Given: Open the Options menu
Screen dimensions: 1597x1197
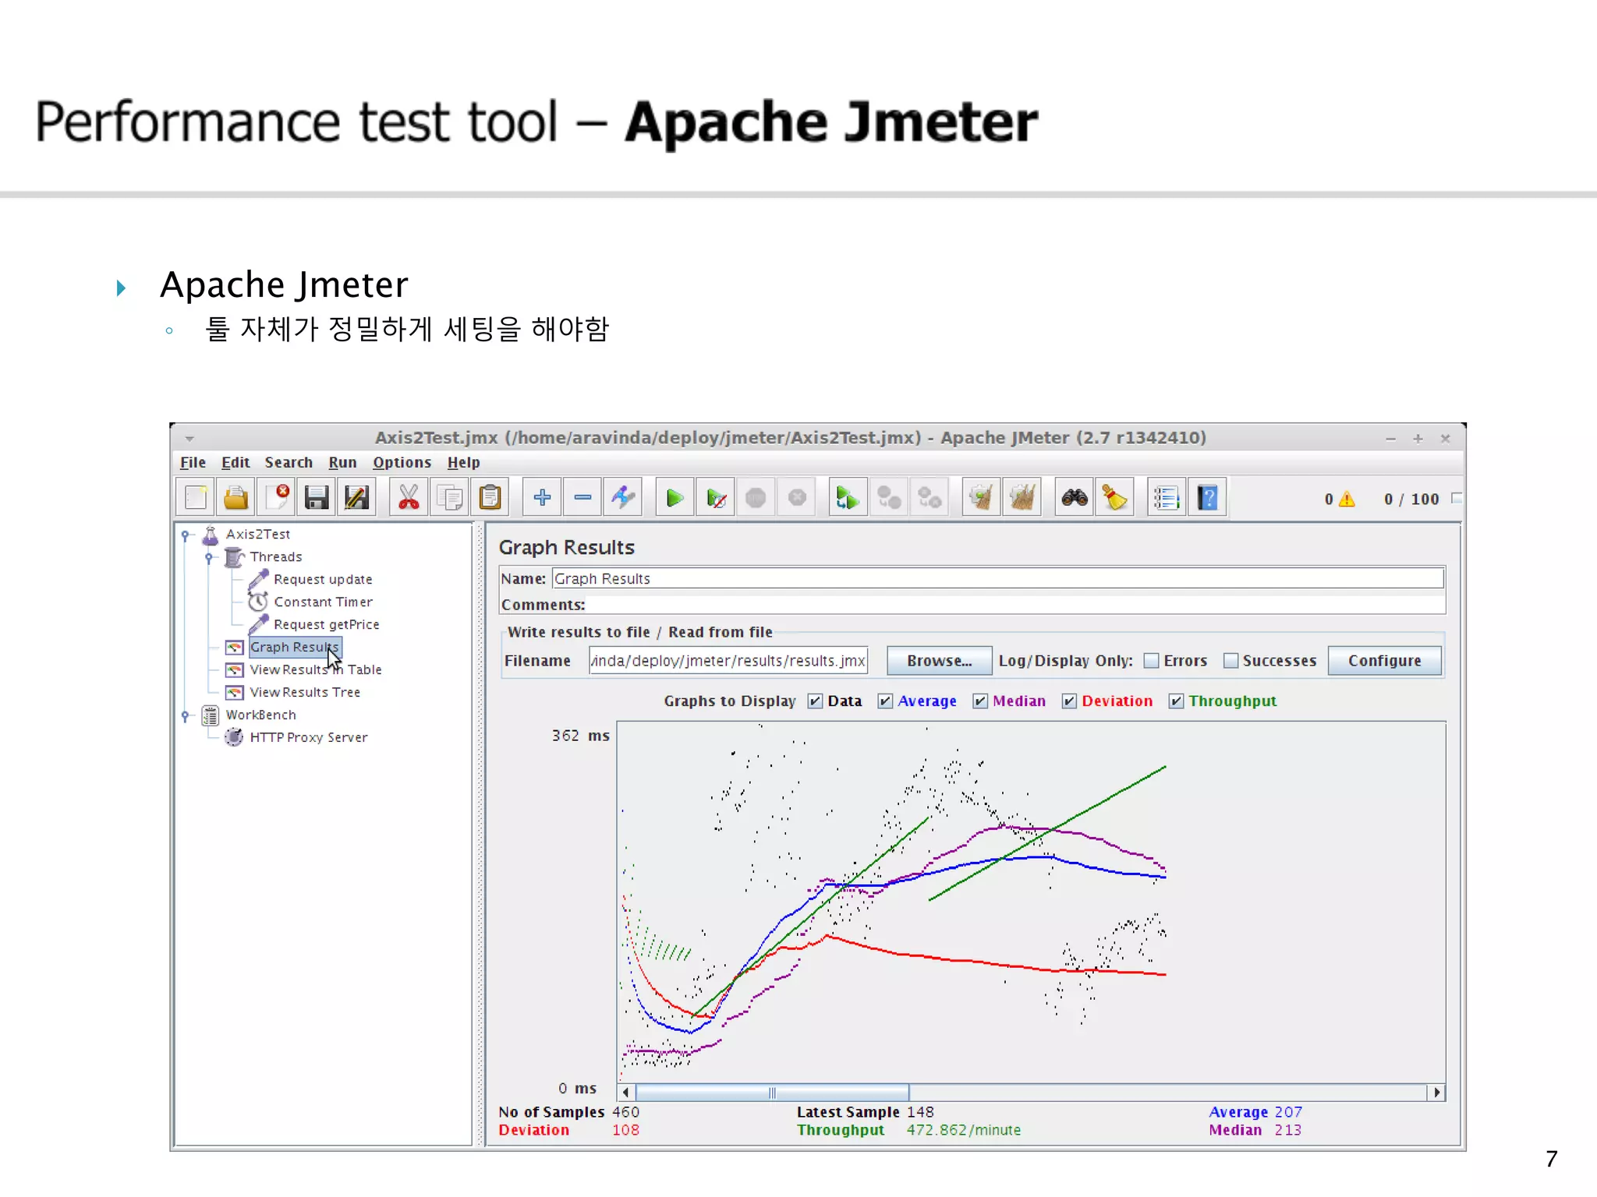Looking at the screenshot, I should point(402,463).
